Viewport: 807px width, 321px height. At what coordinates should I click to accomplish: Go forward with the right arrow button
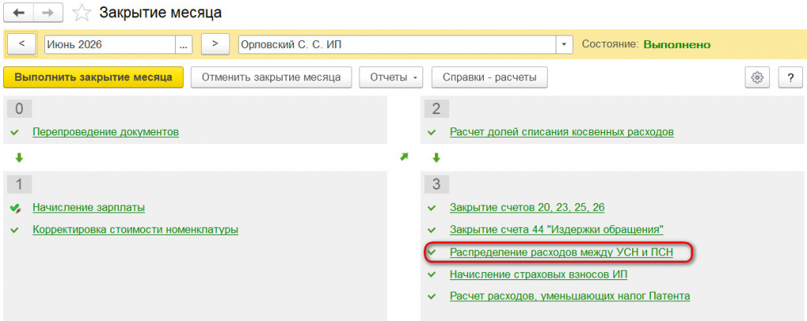pos(48,13)
